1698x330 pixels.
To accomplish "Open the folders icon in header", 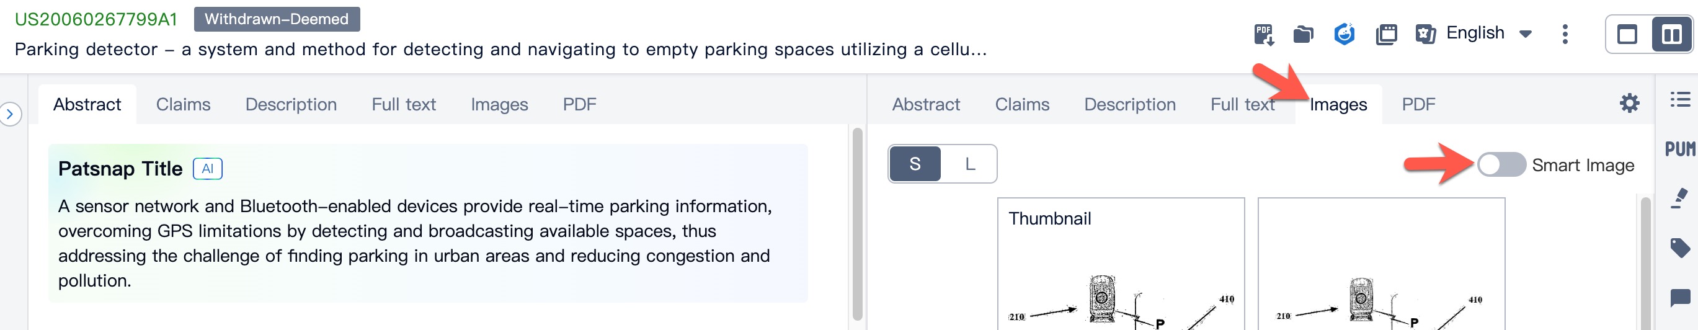I will (1303, 33).
